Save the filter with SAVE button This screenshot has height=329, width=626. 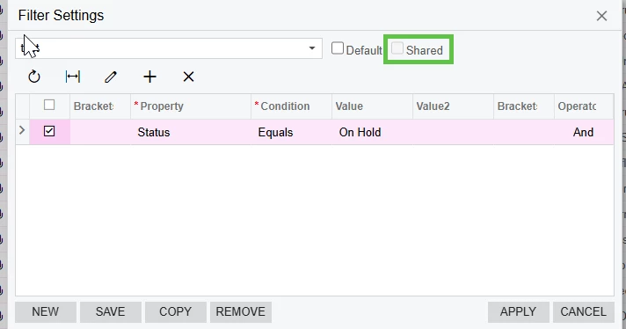coord(111,311)
